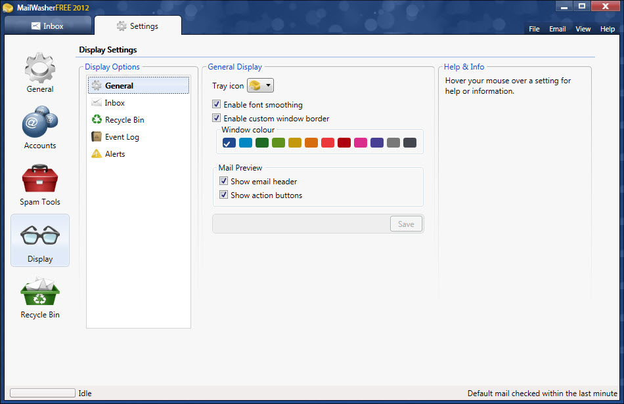624x404 pixels.
Task: Switch to the Settings tab
Action: pos(138,26)
